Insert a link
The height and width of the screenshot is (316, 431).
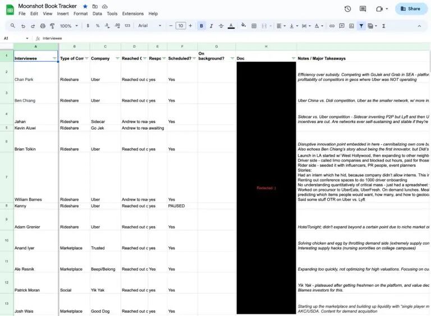tap(332, 26)
